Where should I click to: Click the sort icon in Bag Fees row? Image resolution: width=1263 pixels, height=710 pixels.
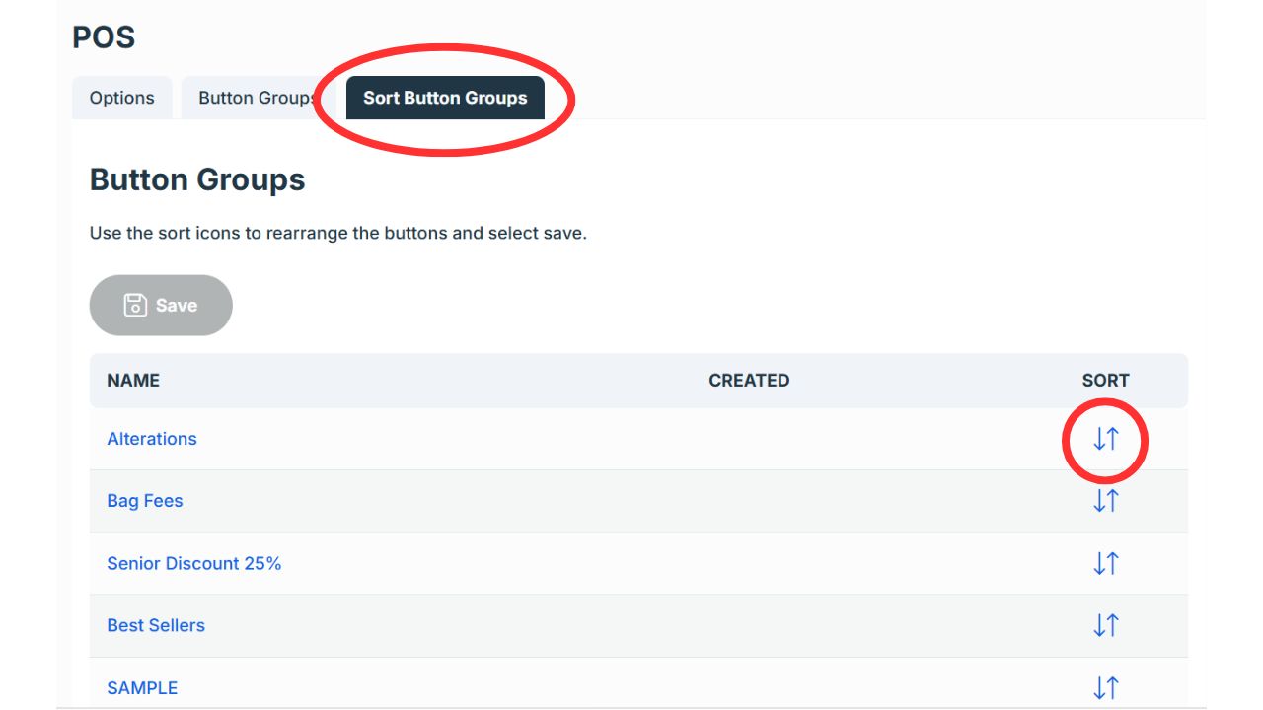pyautogui.click(x=1105, y=501)
